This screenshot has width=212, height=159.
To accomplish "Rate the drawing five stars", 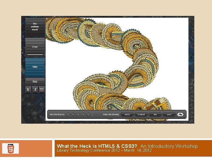I will point(88,115).
